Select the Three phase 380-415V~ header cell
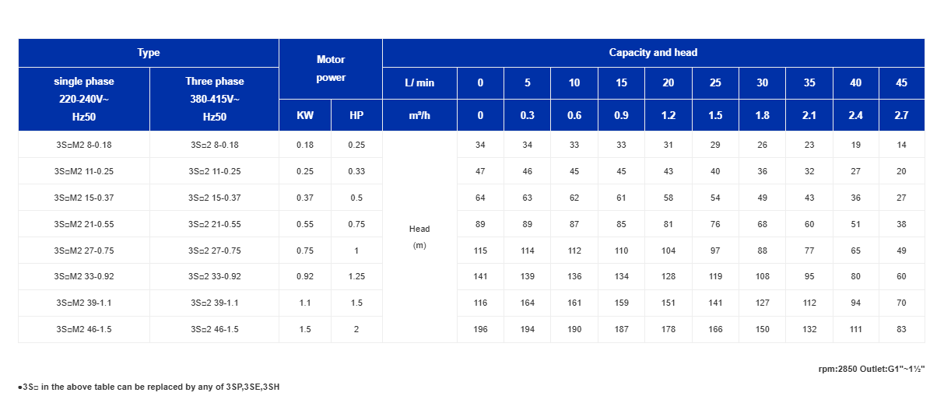 214,99
